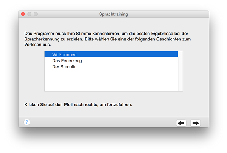Viewport: 227px width, 153px height.
Task: Continue with the right arrow button
Action: point(196,123)
